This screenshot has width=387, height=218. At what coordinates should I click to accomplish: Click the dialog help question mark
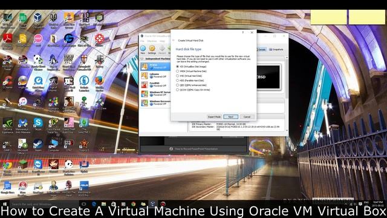243,32
